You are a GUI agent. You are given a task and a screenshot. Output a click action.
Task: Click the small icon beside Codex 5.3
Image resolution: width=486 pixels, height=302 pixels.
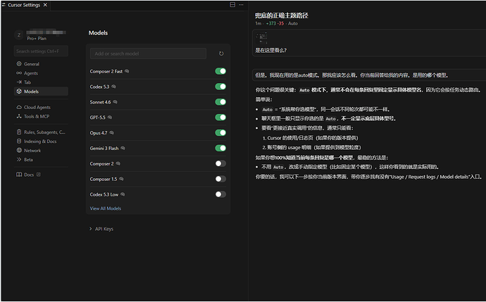click(x=113, y=87)
